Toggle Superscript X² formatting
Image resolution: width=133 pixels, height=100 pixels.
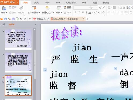(x=95, y=12)
